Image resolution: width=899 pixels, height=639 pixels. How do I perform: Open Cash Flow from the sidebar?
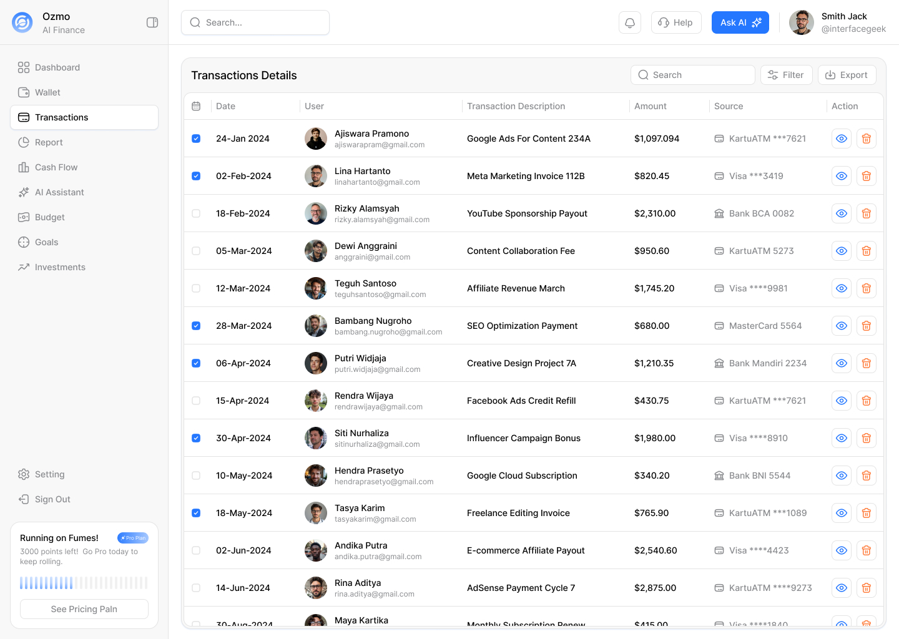(56, 167)
